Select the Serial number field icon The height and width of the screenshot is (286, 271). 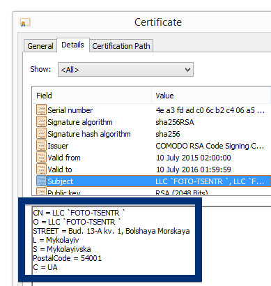(41, 110)
